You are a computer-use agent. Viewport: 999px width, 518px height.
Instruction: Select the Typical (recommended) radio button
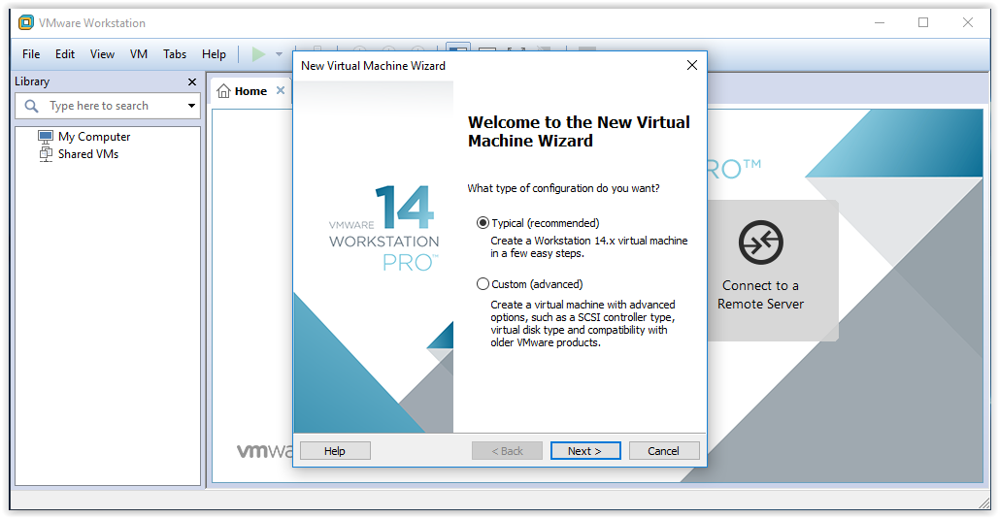pos(483,223)
